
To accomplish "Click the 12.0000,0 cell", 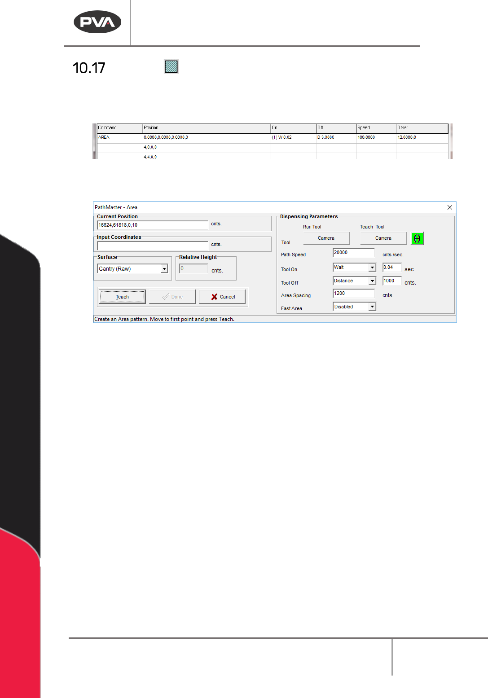I will 422,138.
